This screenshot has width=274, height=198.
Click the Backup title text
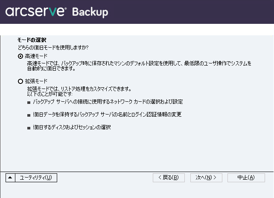click(x=90, y=12)
